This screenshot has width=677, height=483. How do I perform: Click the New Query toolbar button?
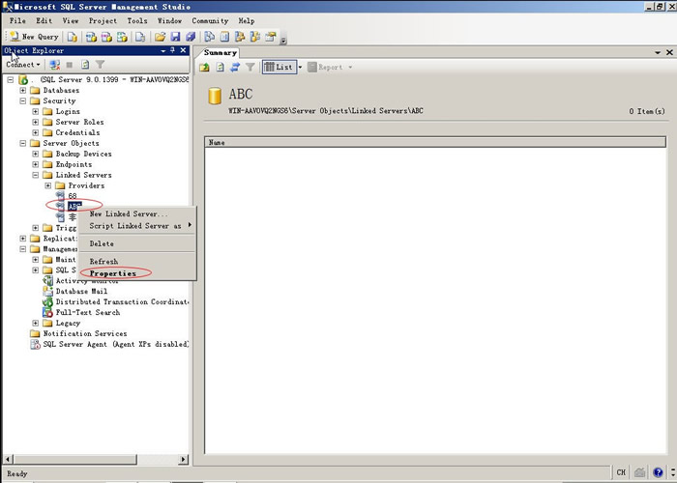pos(34,37)
